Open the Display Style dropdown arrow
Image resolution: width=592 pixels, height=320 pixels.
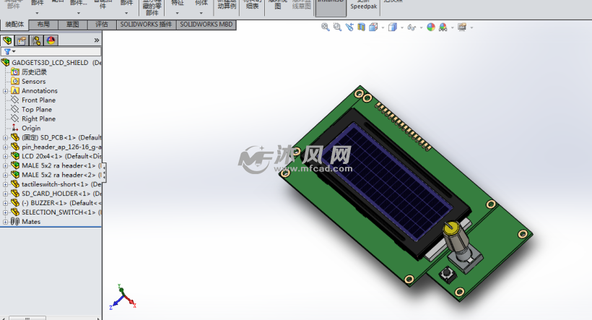click(401, 27)
